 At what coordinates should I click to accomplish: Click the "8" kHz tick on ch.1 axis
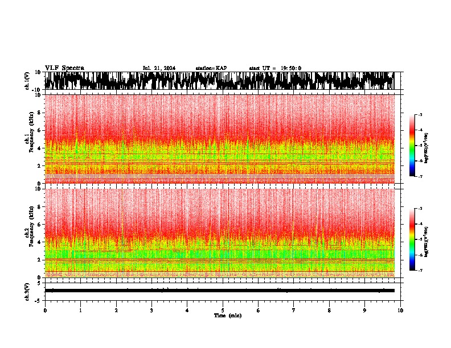40,113
